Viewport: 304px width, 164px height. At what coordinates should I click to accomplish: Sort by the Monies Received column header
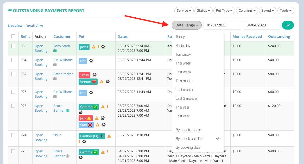pyautogui.click(x=247, y=37)
